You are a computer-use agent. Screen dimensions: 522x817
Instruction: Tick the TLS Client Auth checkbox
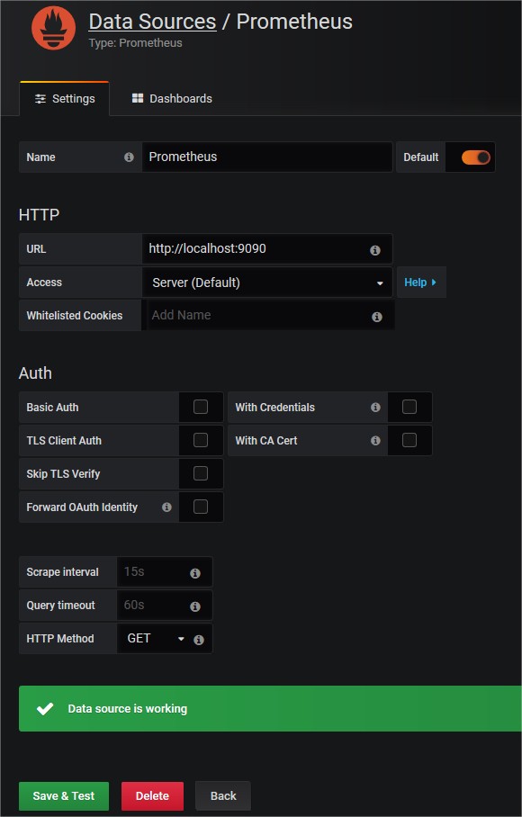pos(201,440)
